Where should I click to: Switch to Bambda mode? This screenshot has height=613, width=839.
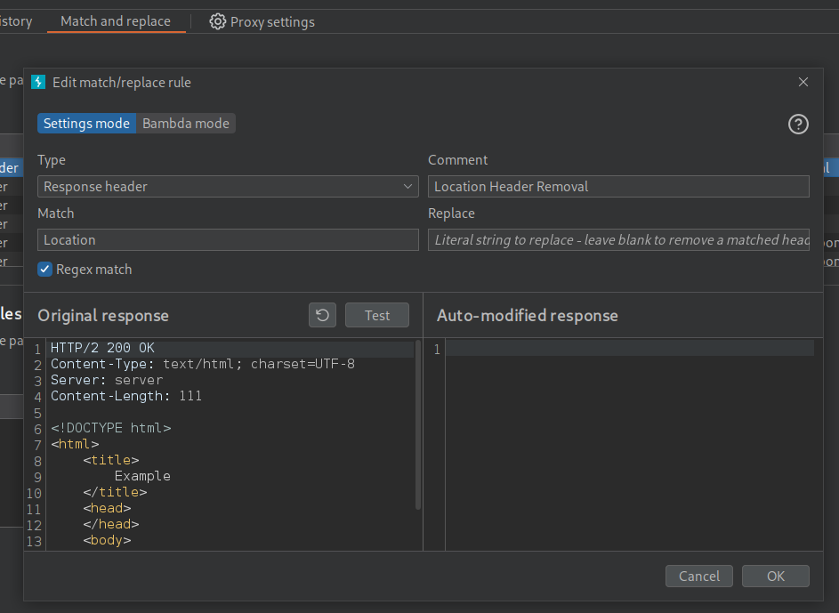pyautogui.click(x=186, y=124)
